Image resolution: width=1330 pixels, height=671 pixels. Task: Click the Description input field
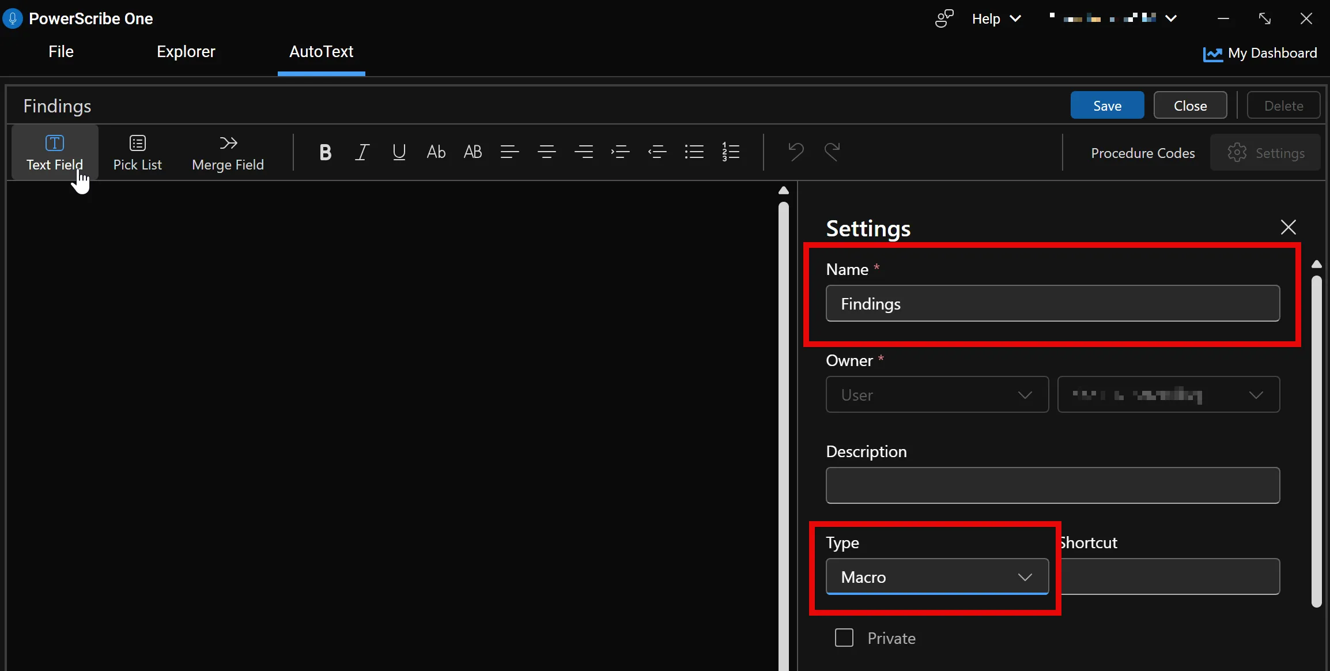[x=1052, y=485]
